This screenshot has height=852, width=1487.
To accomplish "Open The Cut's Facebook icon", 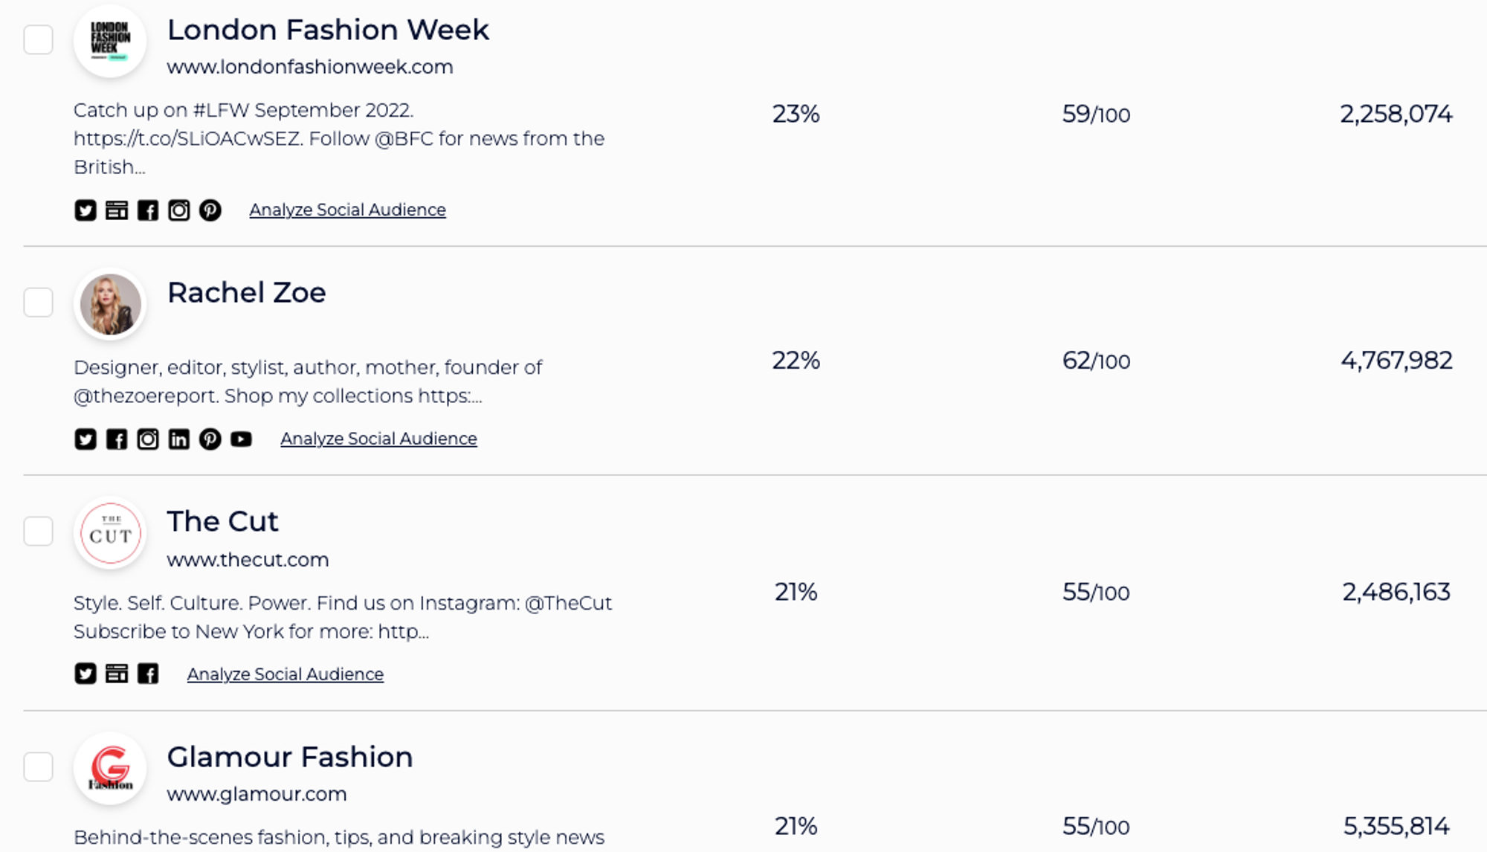I will point(148,674).
